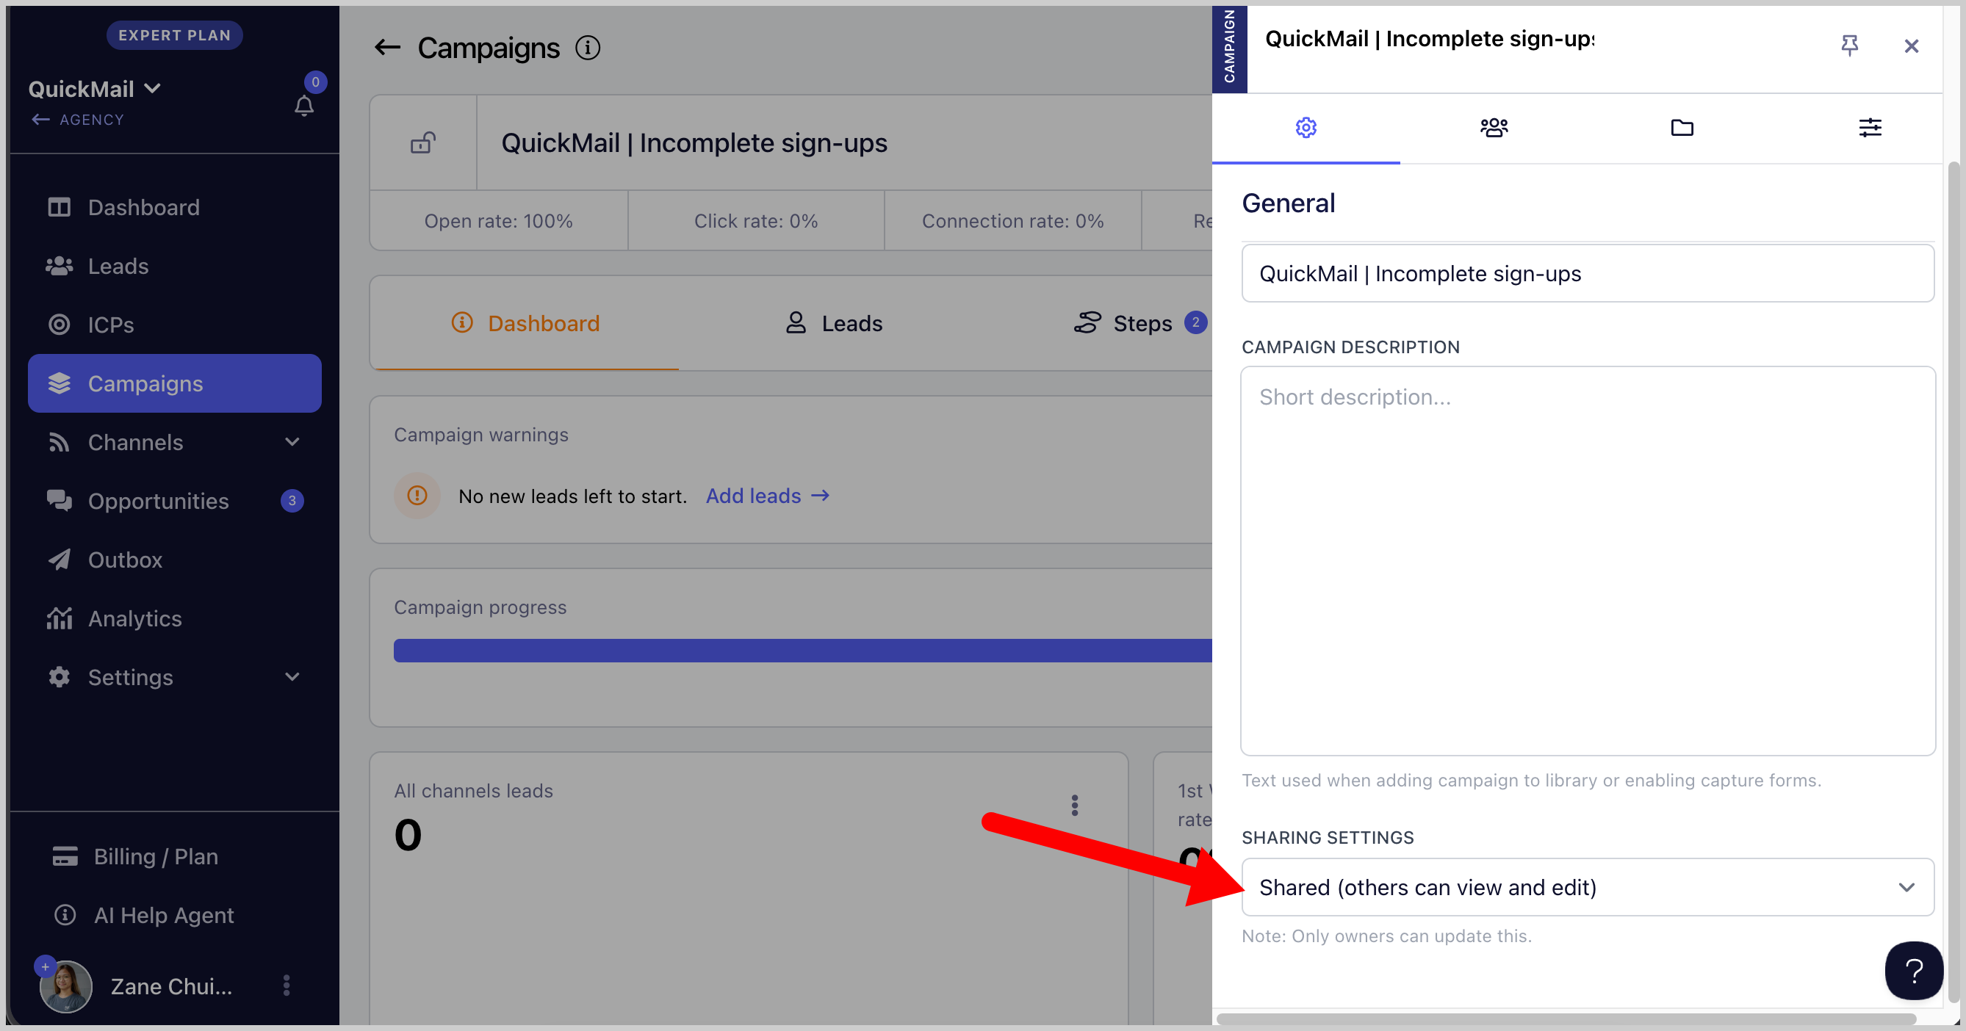Open Dashboard in the sidebar

(175, 207)
